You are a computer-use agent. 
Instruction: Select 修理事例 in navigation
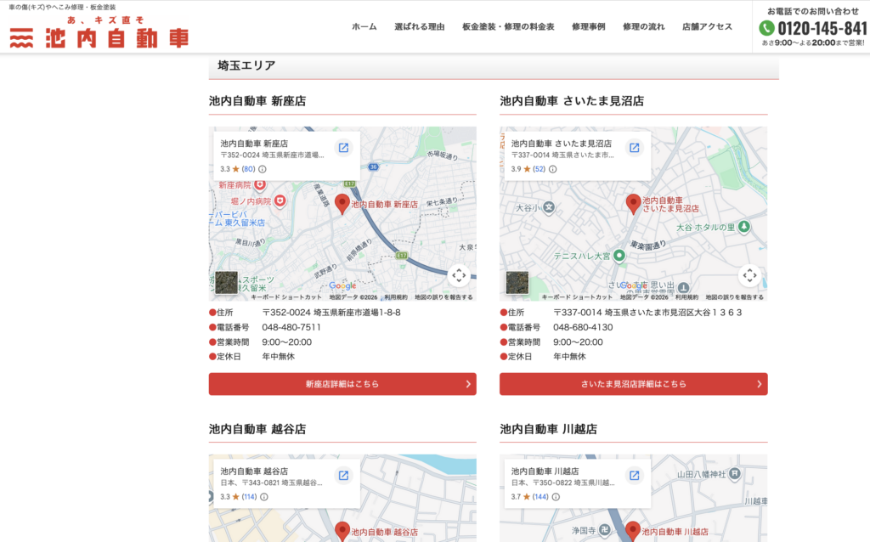point(589,26)
